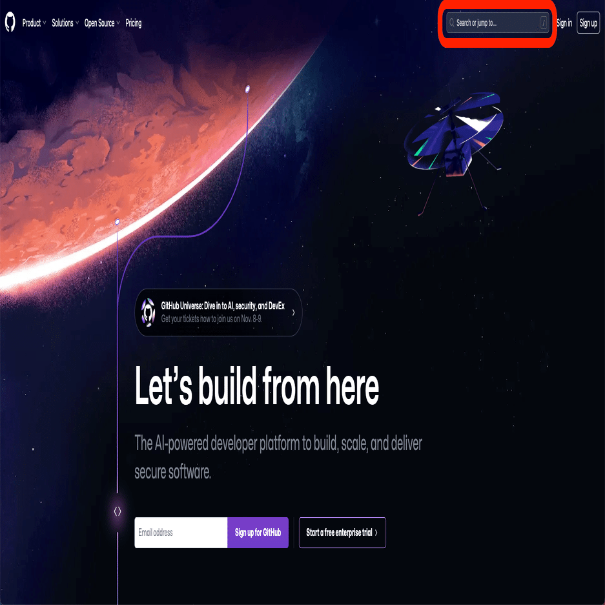The height and width of the screenshot is (605, 605).
Task: Click the slash shortcut key icon
Action: click(x=544, y=23)
